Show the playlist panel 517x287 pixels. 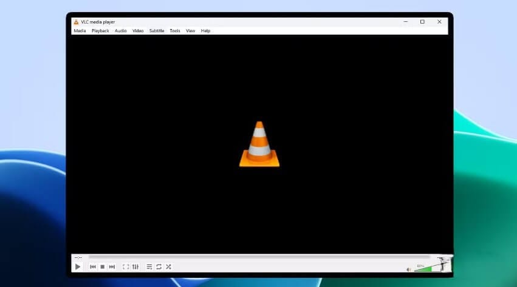pyautogui.click(x=149, y=266)
